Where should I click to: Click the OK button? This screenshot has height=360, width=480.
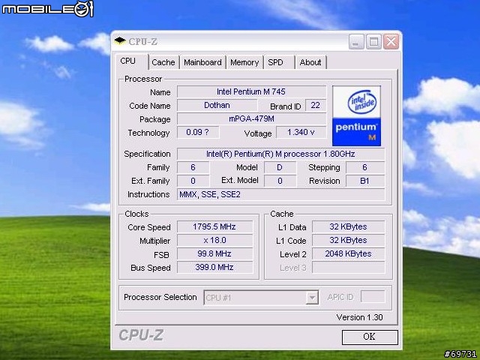[x=370, y=337]
